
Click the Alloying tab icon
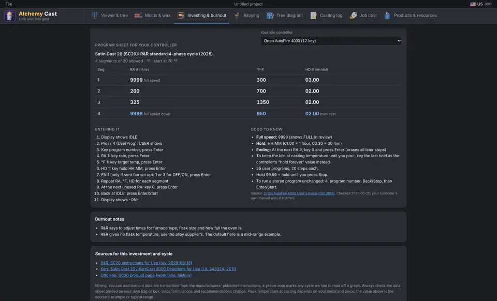pos(237,16)
